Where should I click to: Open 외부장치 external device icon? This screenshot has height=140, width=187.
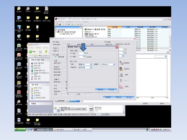[x=124, y=63]
